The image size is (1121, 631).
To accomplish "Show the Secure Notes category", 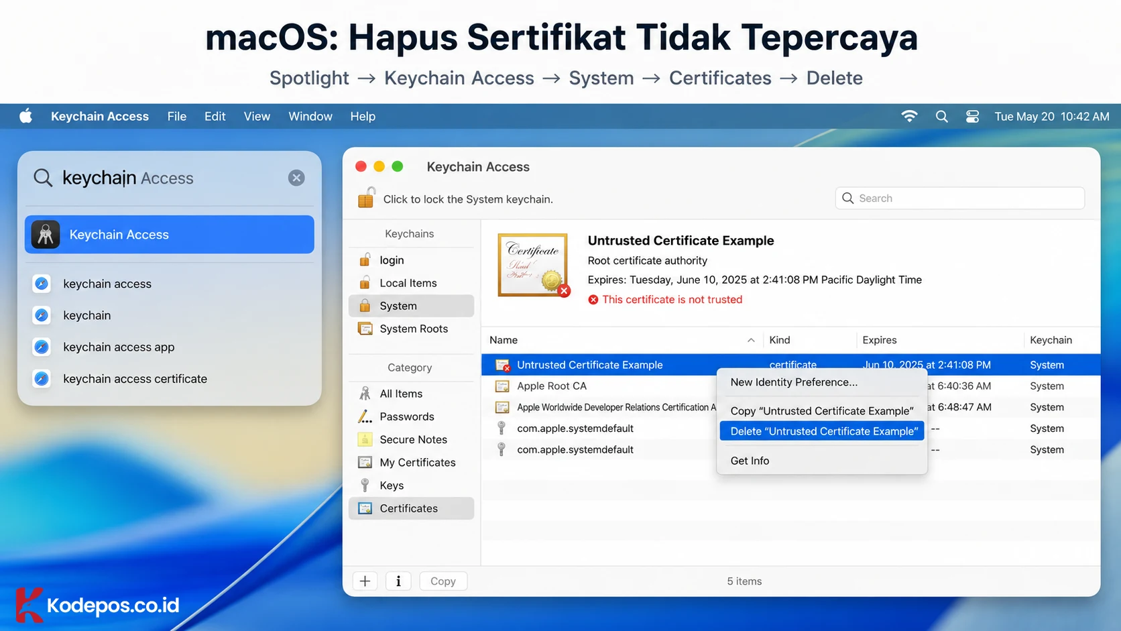I will pos(411,439).
